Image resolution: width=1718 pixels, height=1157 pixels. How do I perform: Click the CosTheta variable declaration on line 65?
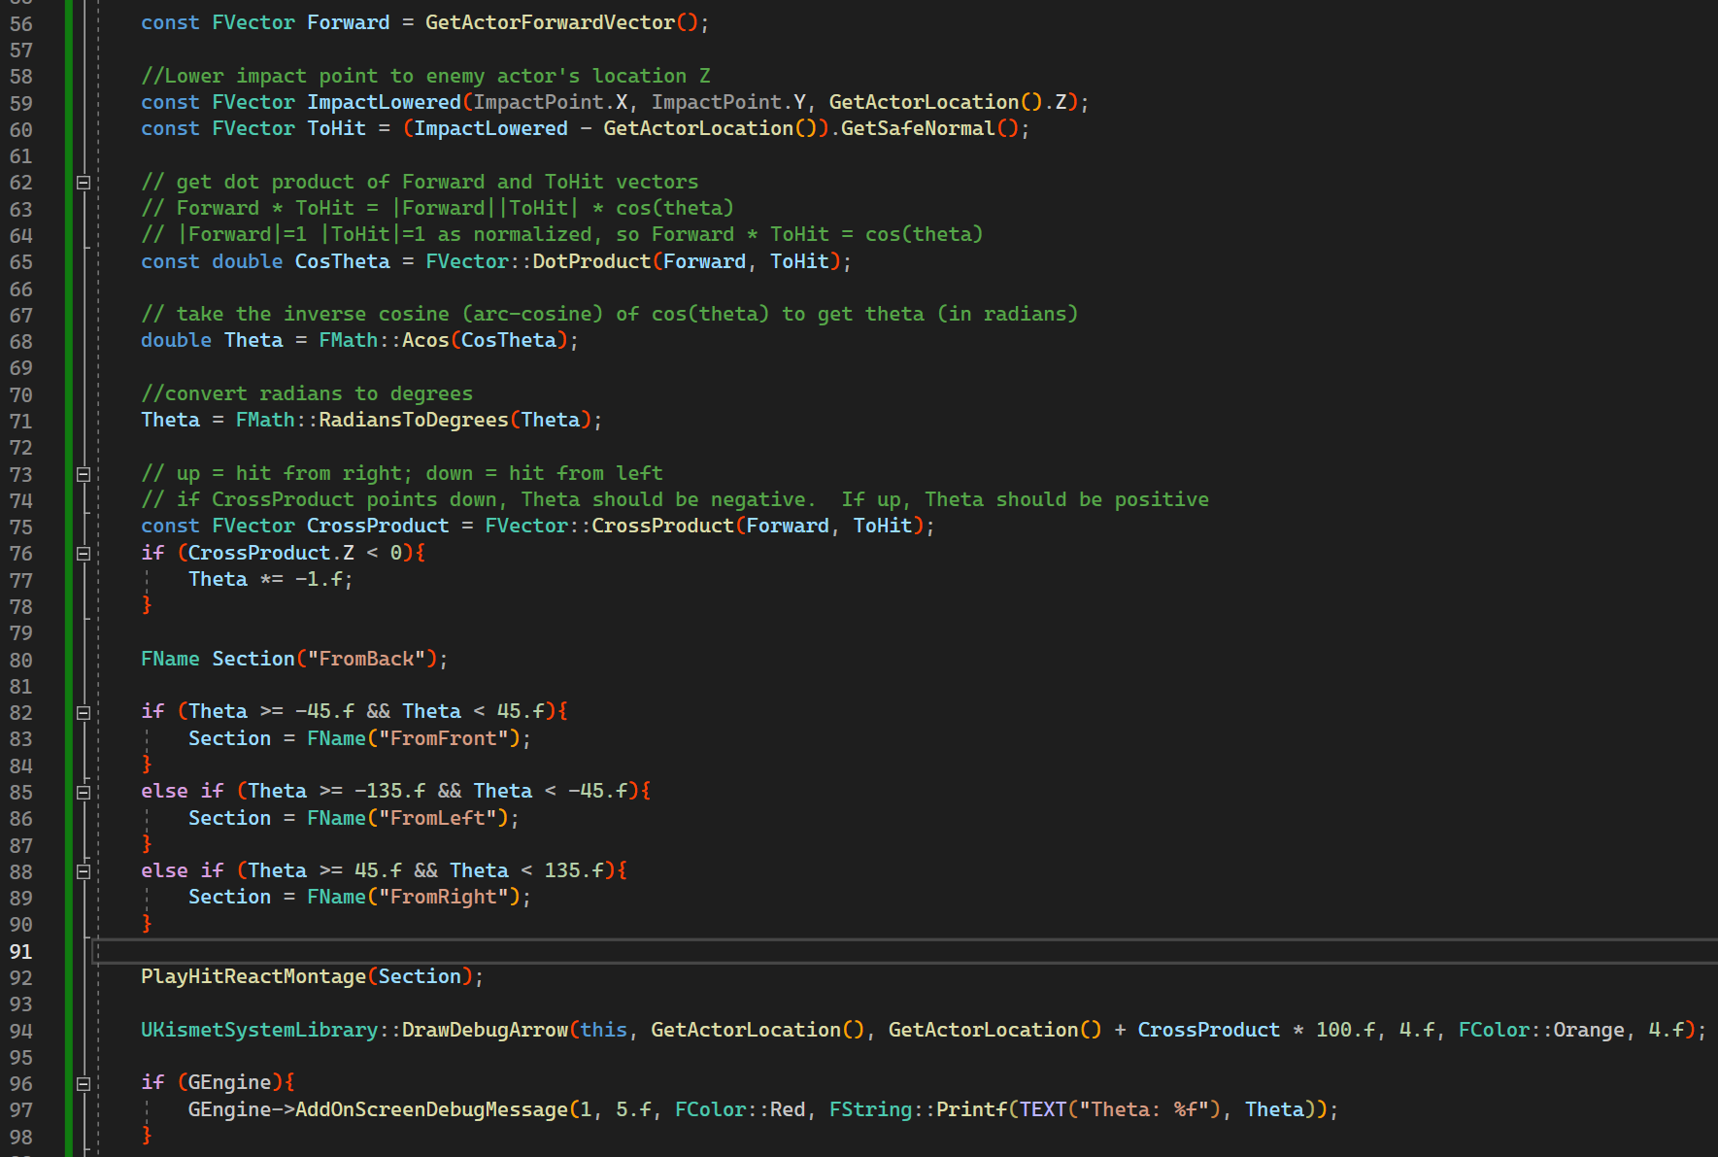point(342,261)
